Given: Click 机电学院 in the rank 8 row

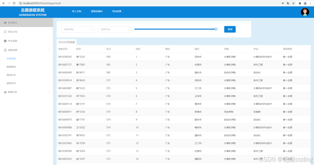Looking at the screenshot, I should click(x=229, y=112).
